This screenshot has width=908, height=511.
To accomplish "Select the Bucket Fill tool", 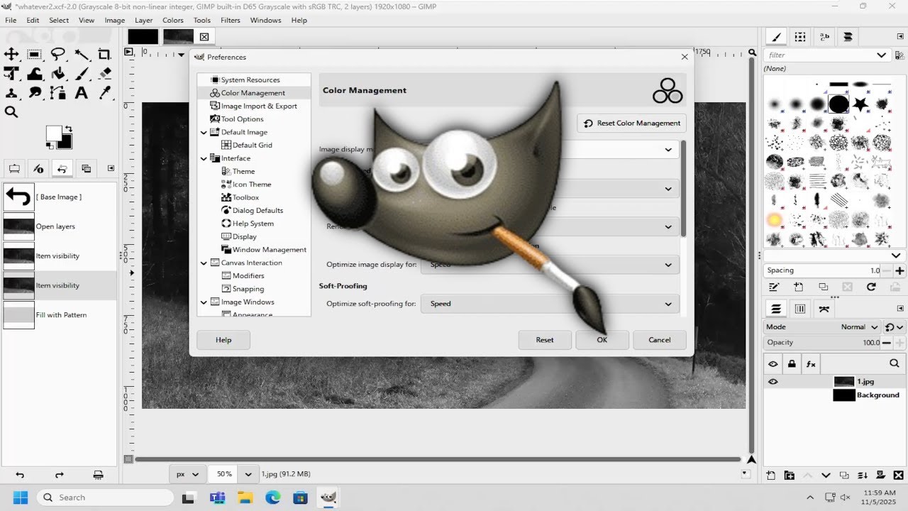I will coord(58,73).
